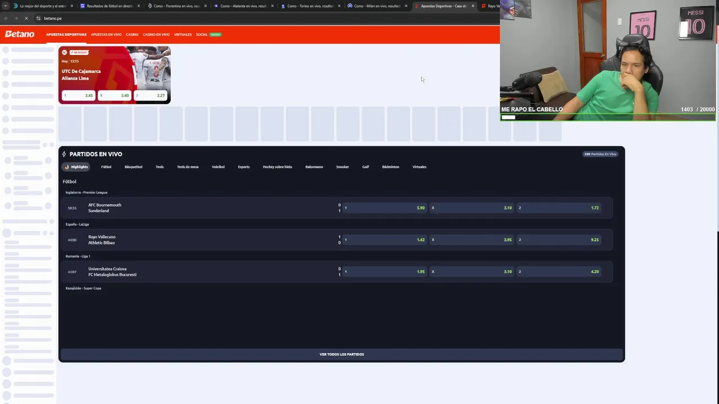Close the 'Como - Milan en vivo' tab
Image resolution: width=719 pixels, height=404 pixels.
[x=406, y=6]
